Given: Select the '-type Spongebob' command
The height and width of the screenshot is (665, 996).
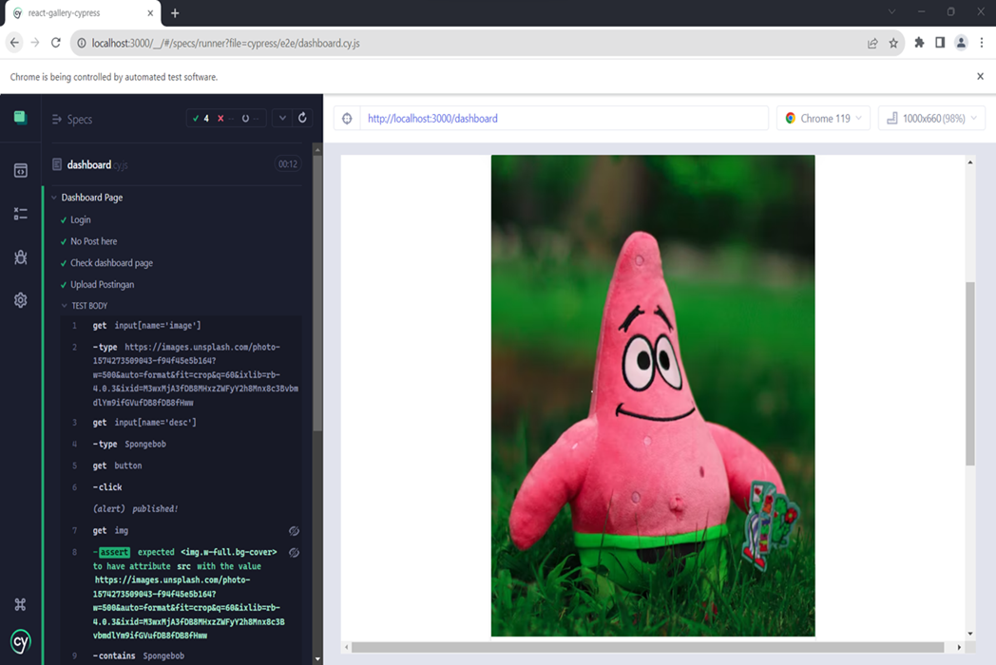Looking at the screenshot, I should (181, 444).
